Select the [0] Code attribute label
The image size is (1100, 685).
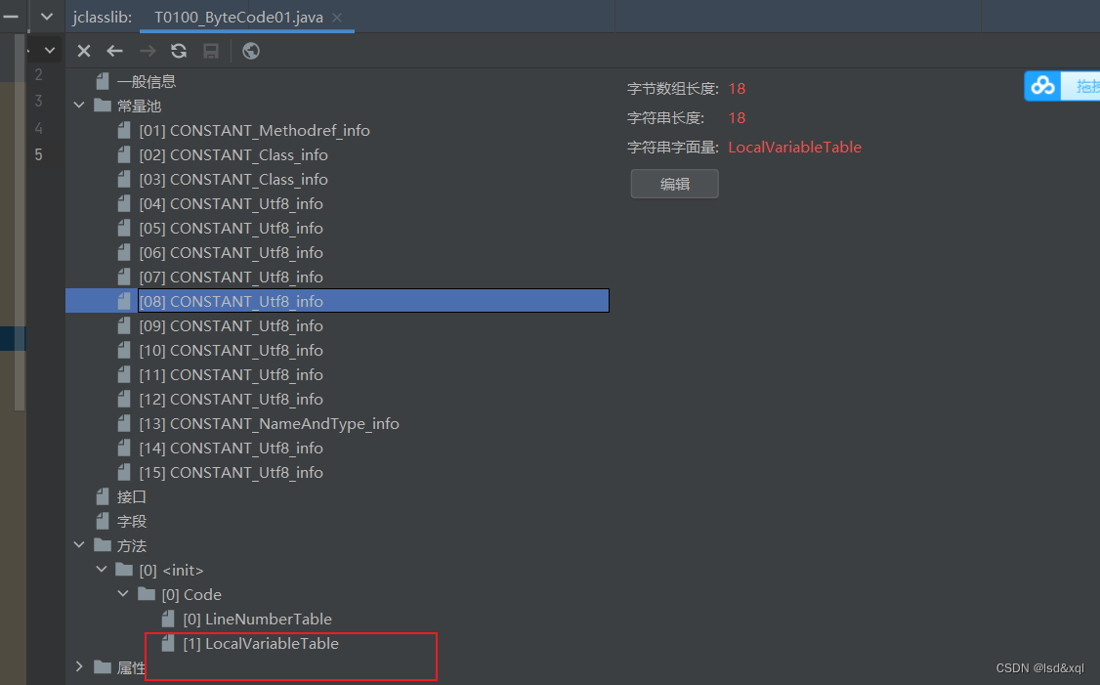coord(191,595)
